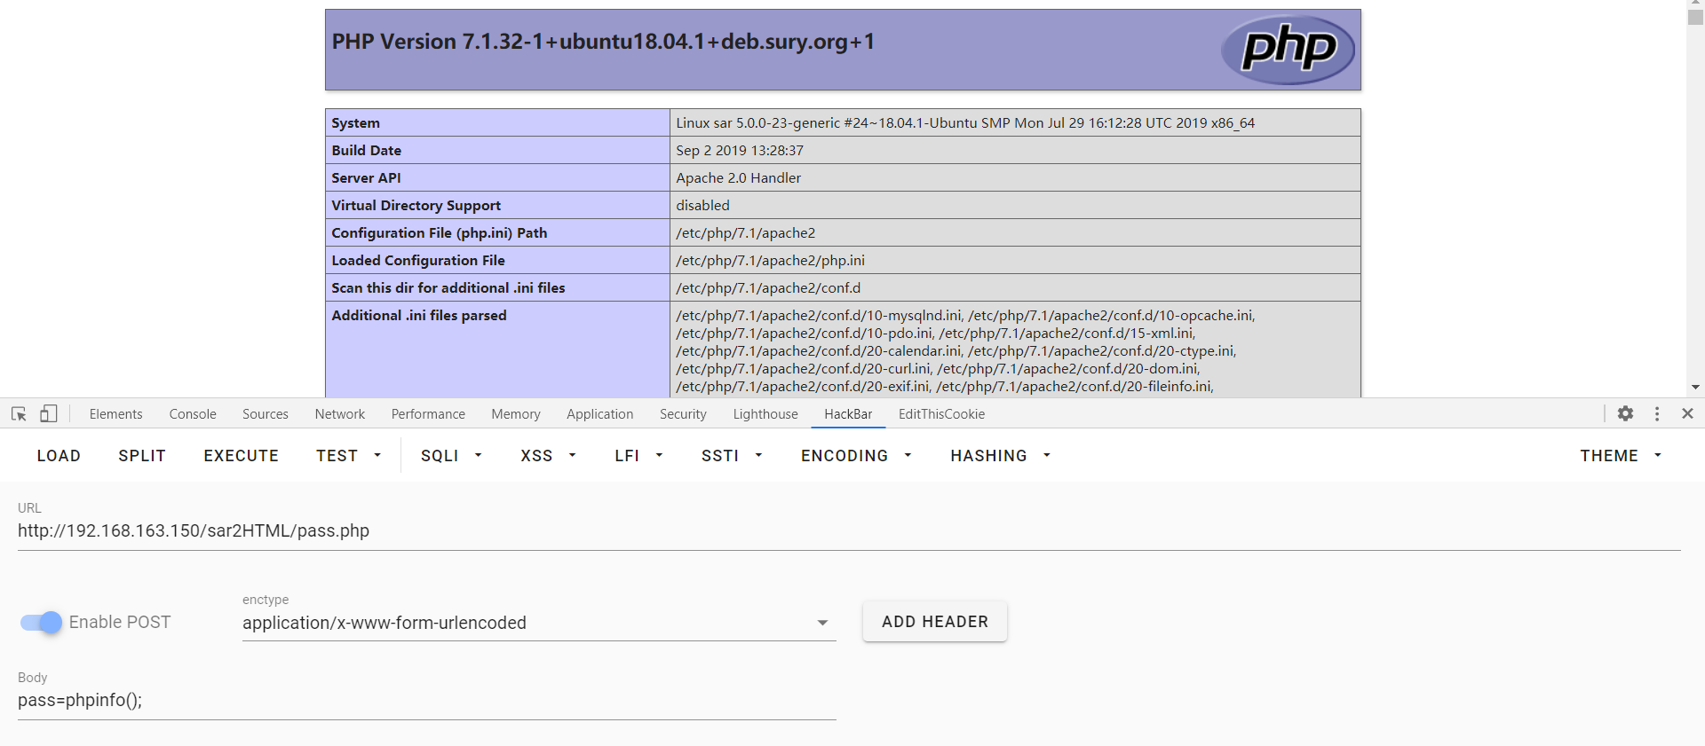Screen dimensions: 1705x746
Task: Click the LOAD button
Action: coord(59,455)
